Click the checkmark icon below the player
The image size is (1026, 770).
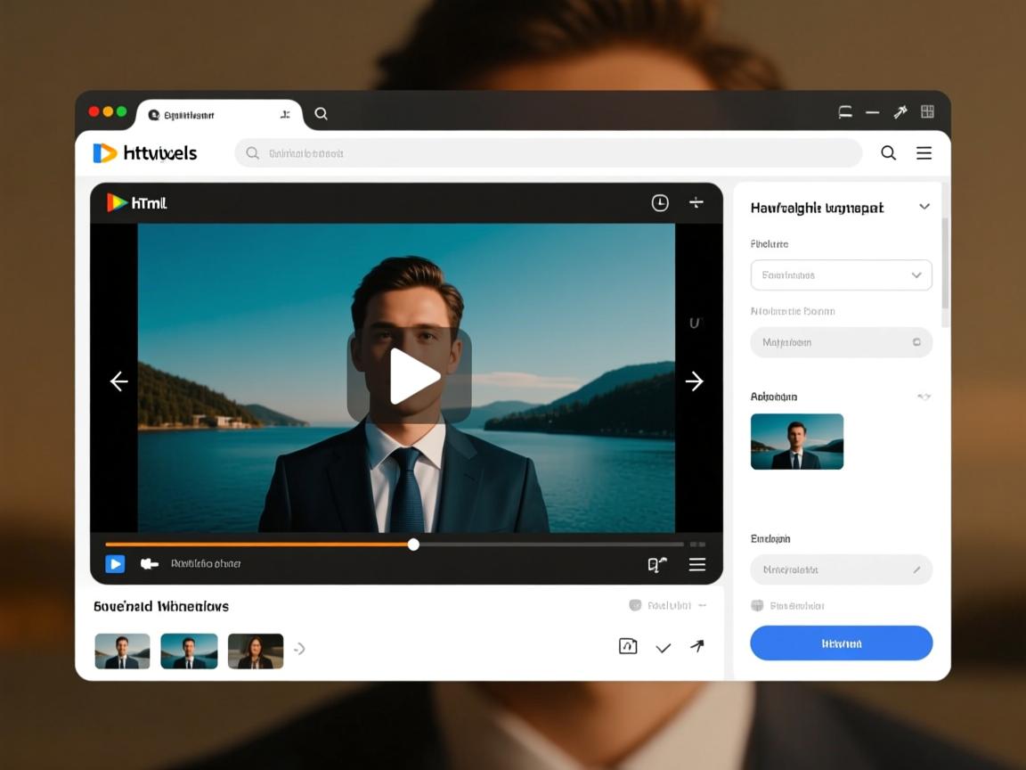coord(664,648)
